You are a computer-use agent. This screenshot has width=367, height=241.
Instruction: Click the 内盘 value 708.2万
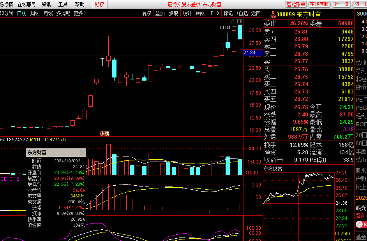(344, 137)
